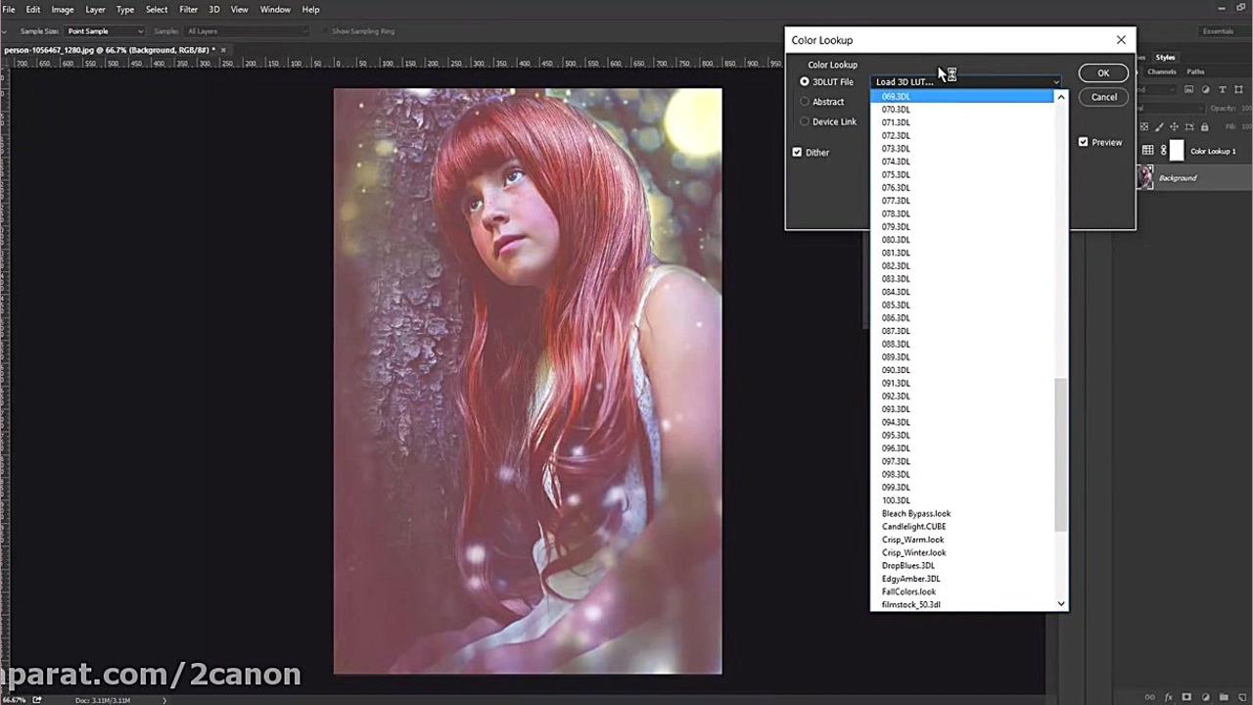Uncheck the Dither checkbox

point(797,153)
